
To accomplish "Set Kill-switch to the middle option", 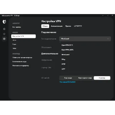I will point(85,78).
